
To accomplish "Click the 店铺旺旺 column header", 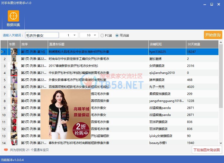I will click(167, 44).
